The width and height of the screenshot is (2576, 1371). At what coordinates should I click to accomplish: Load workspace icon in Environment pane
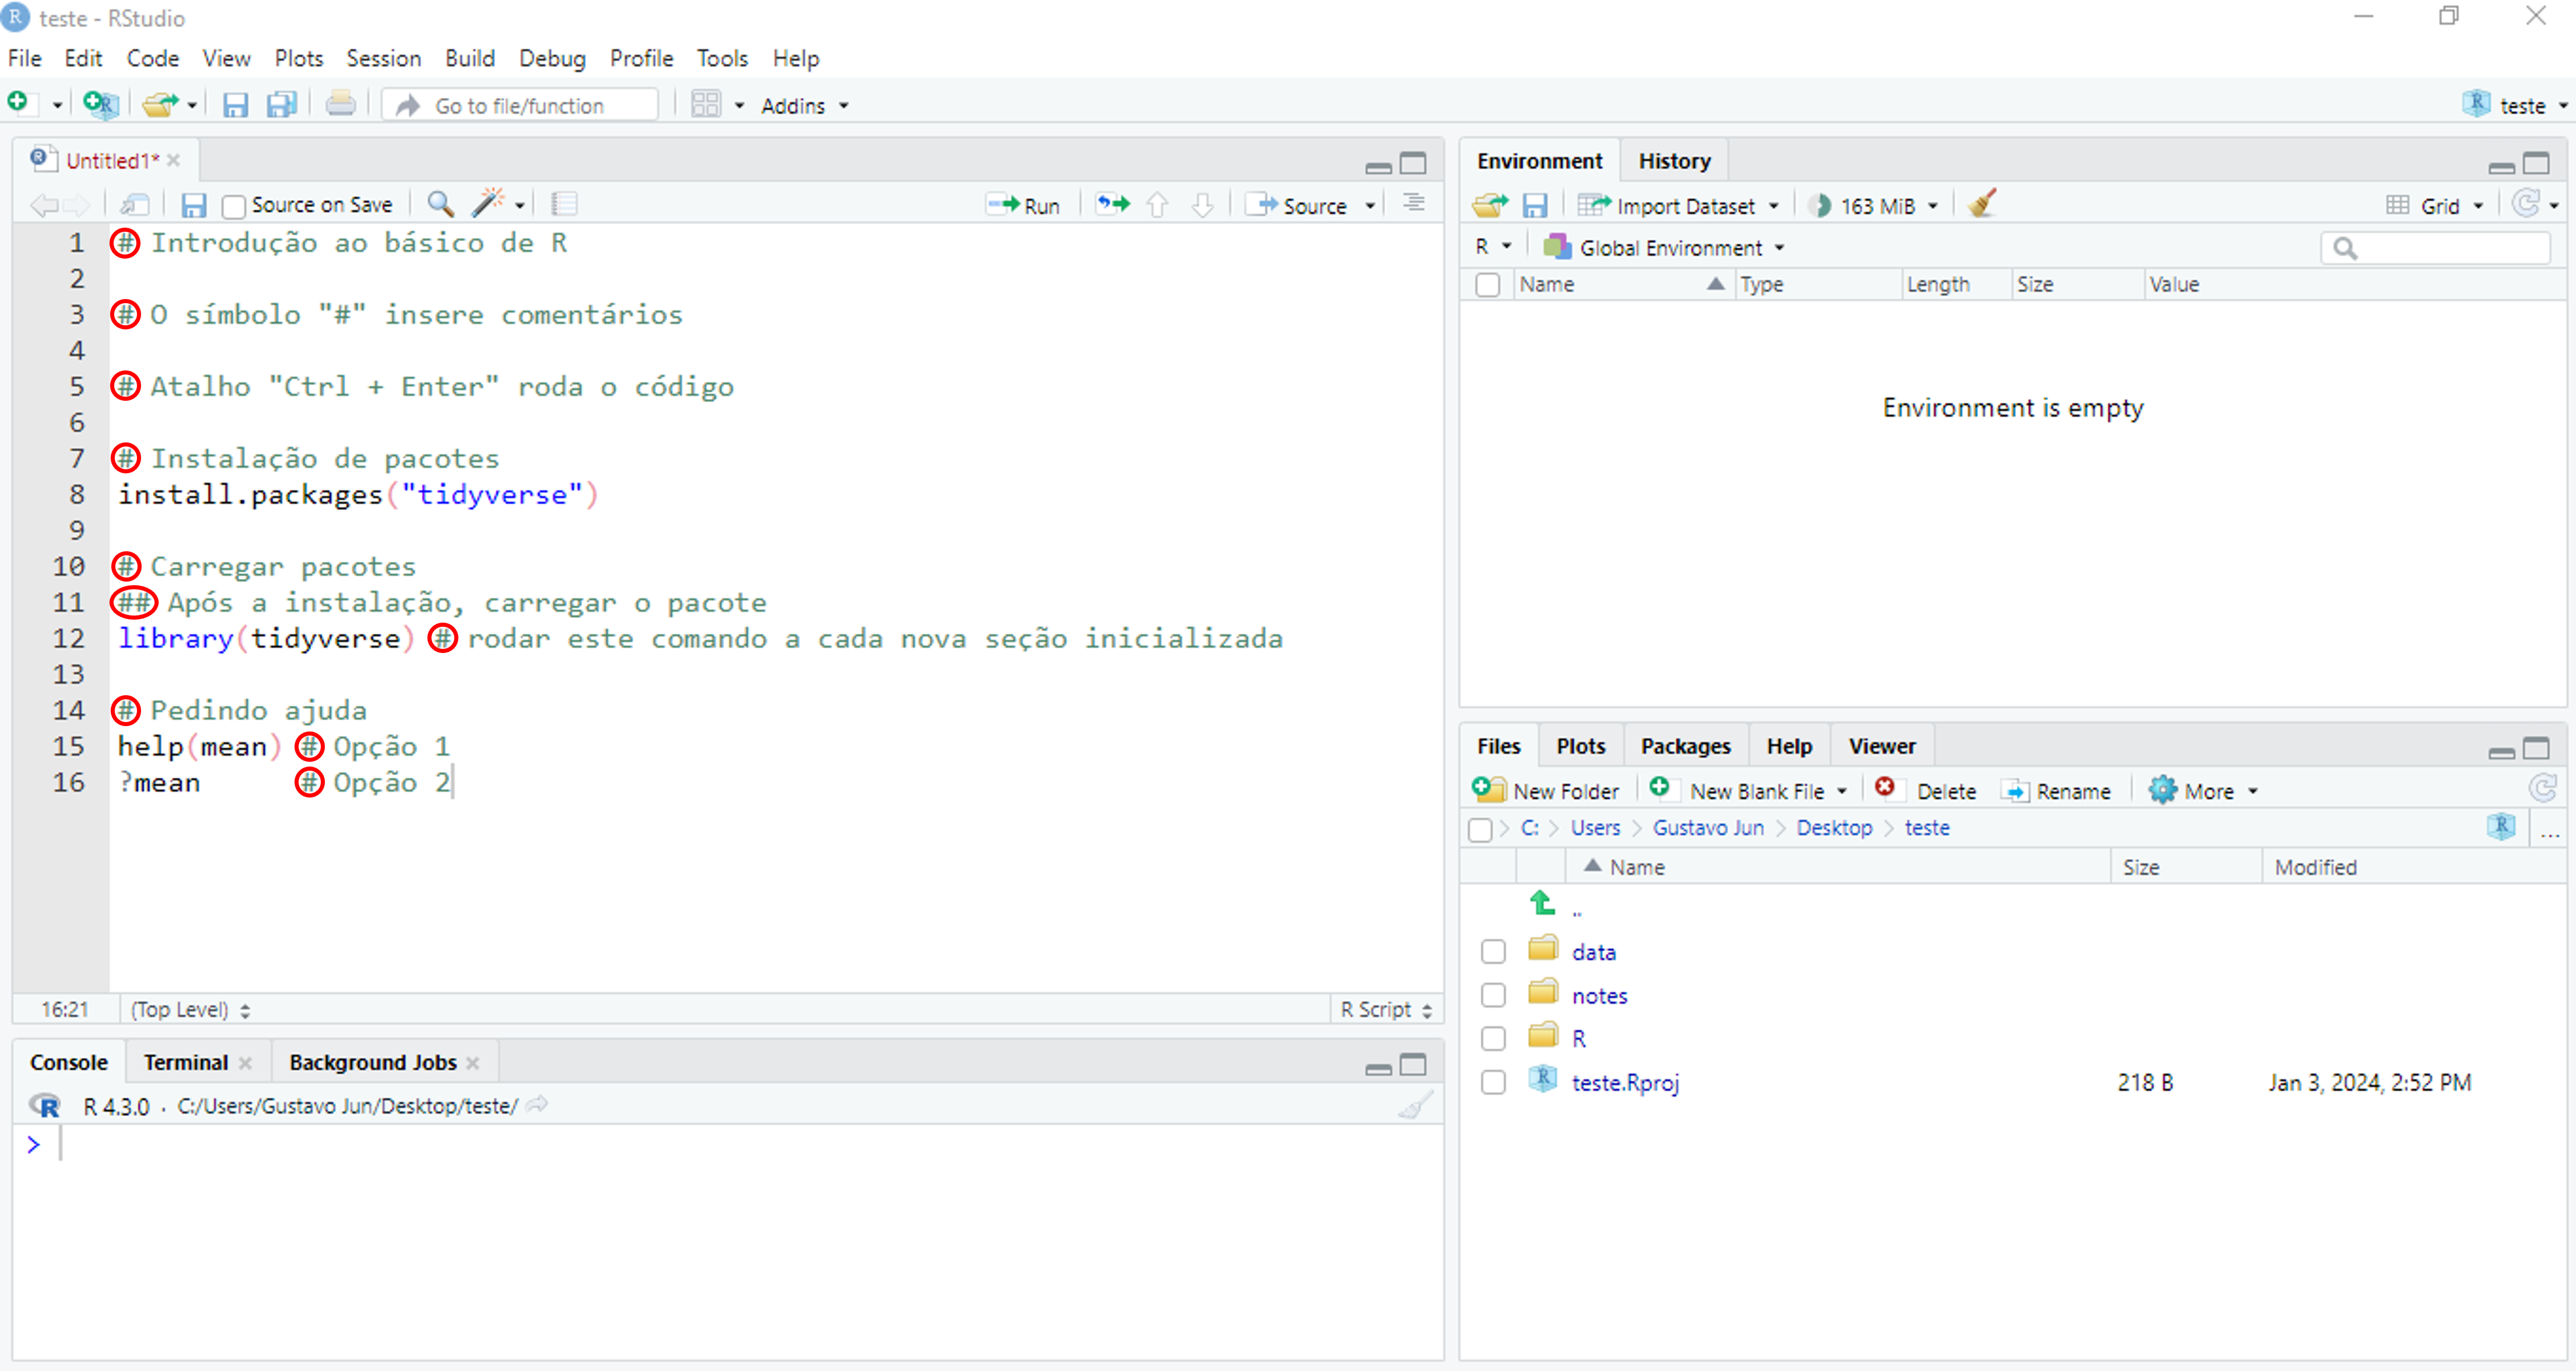[x=1490, y=206]
